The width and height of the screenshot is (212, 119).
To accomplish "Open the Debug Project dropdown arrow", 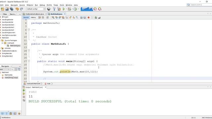I will coord(72,9).
